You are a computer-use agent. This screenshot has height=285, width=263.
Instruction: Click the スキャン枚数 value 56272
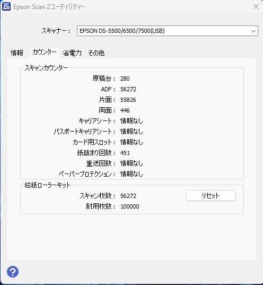tap(128, 196)
